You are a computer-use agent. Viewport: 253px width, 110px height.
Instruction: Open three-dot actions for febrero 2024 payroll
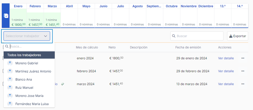pos(243,71)
